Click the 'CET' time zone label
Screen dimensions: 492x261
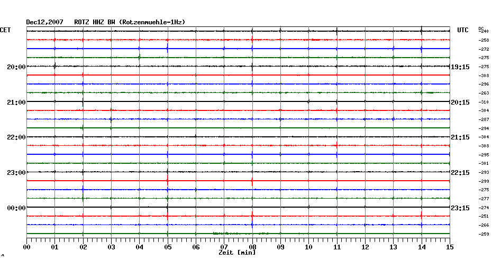coord(5,30)
